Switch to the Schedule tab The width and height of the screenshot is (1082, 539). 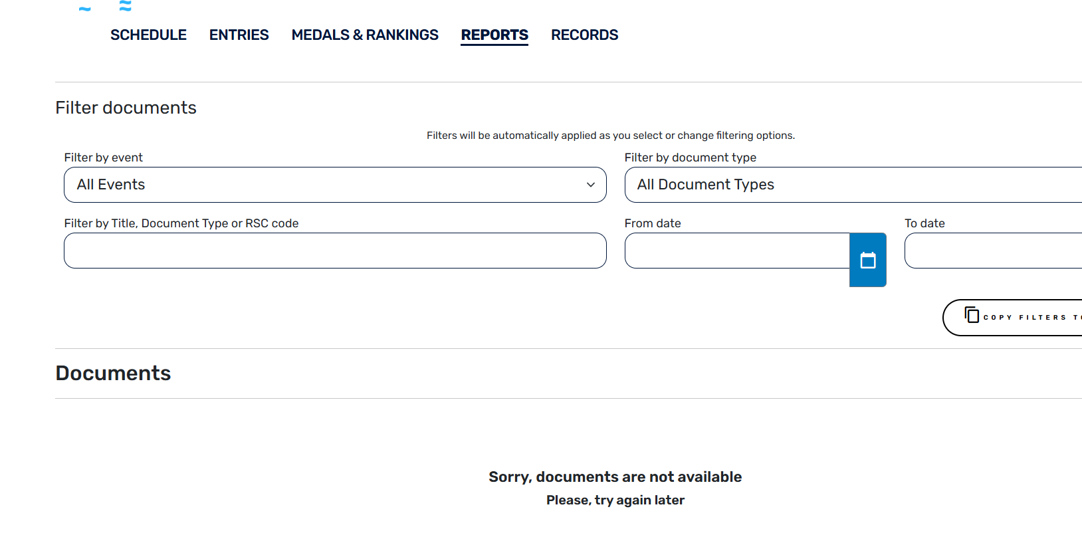148,35
